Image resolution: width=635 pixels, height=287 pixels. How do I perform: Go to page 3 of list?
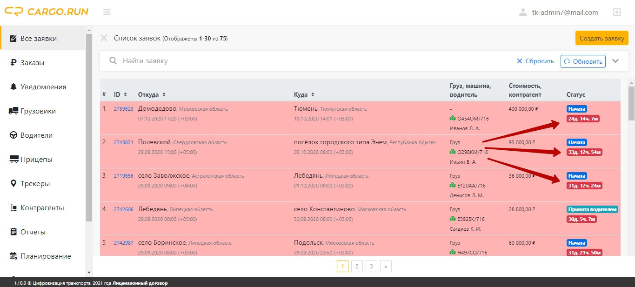pyautogui.click(x=371, y=266)
